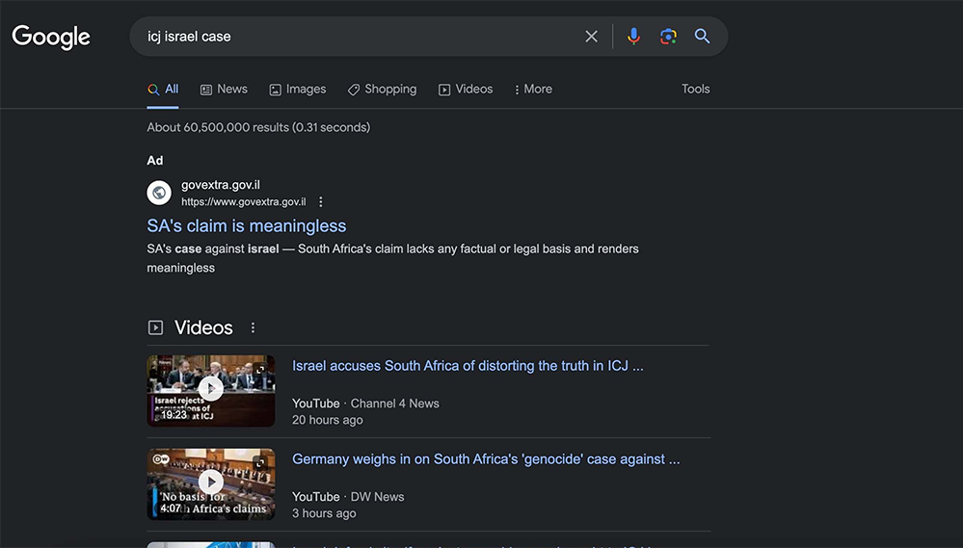
Task: Open search Tools
Action: coord(695,89)
